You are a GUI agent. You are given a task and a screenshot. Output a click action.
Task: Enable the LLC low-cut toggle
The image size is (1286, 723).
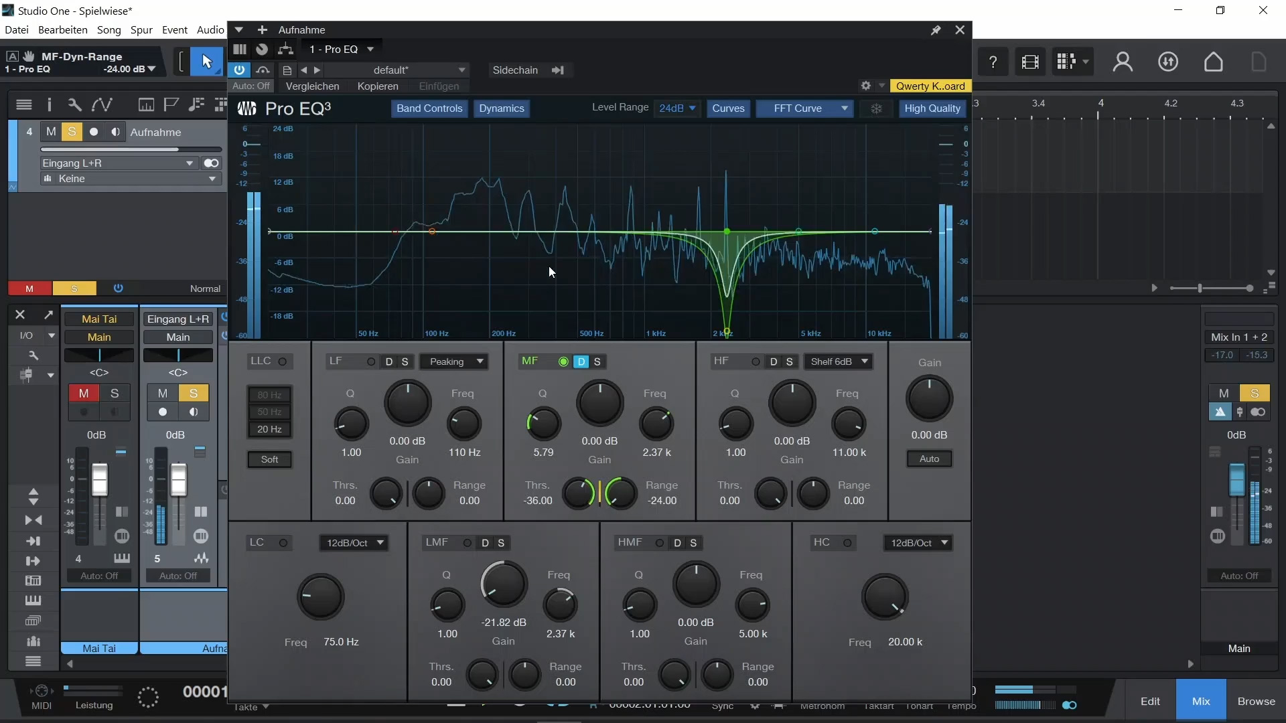pos(283,361)
